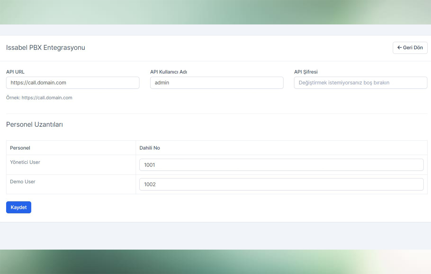
Task: Click the API Kullanıcı Adı label
Action: click(x=169, y=72)
